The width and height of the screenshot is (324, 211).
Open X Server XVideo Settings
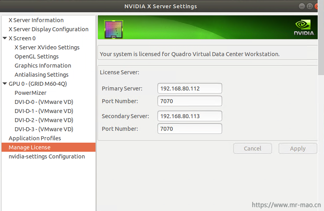click(x=47, y=47)
